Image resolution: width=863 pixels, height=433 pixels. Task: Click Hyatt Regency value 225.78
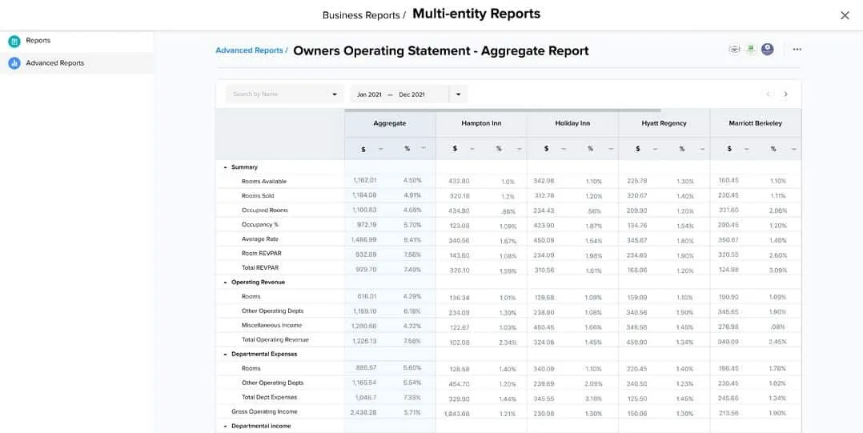click(x=636, y=181)
